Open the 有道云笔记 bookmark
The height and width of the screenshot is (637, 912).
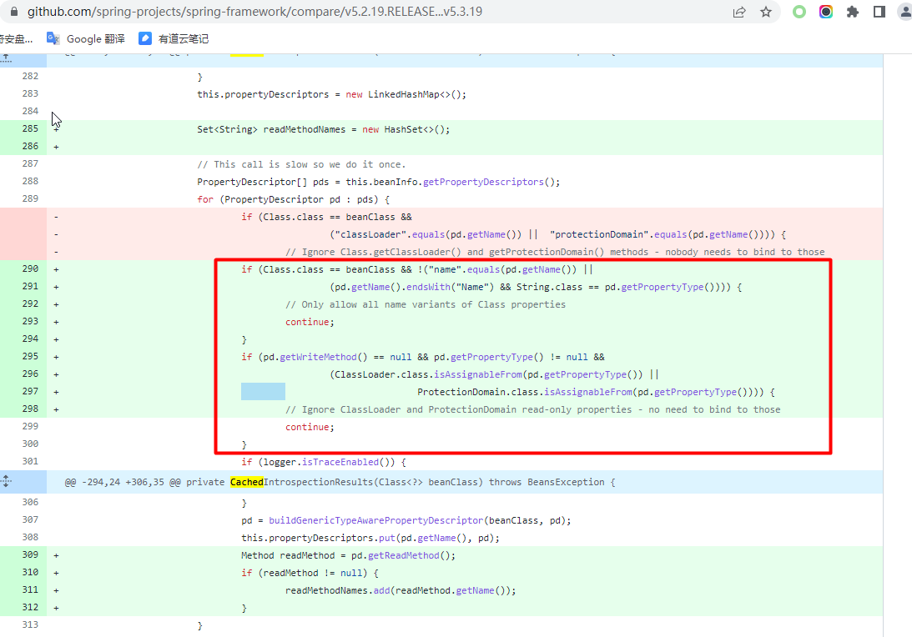click(174, 38)
